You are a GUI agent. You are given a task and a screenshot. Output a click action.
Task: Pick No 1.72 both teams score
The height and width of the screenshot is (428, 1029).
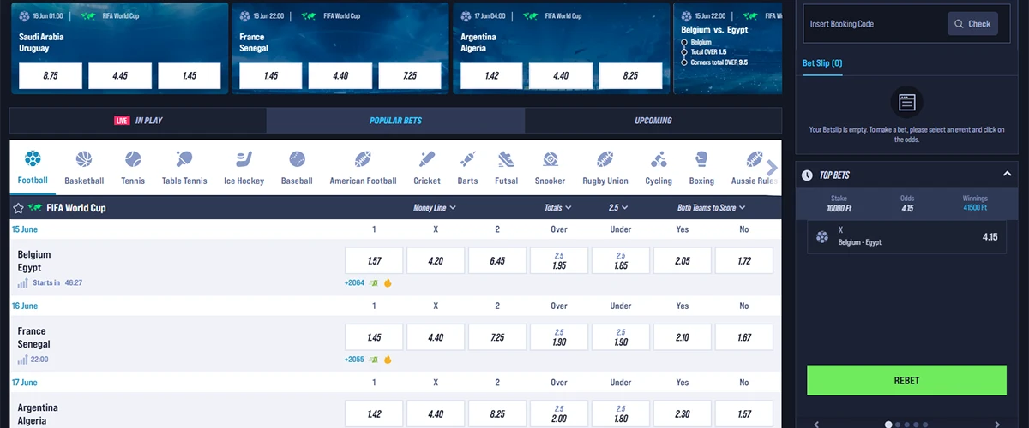coord(744,261)
